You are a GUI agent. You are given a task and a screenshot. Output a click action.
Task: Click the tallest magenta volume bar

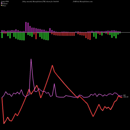pos(26,27)
